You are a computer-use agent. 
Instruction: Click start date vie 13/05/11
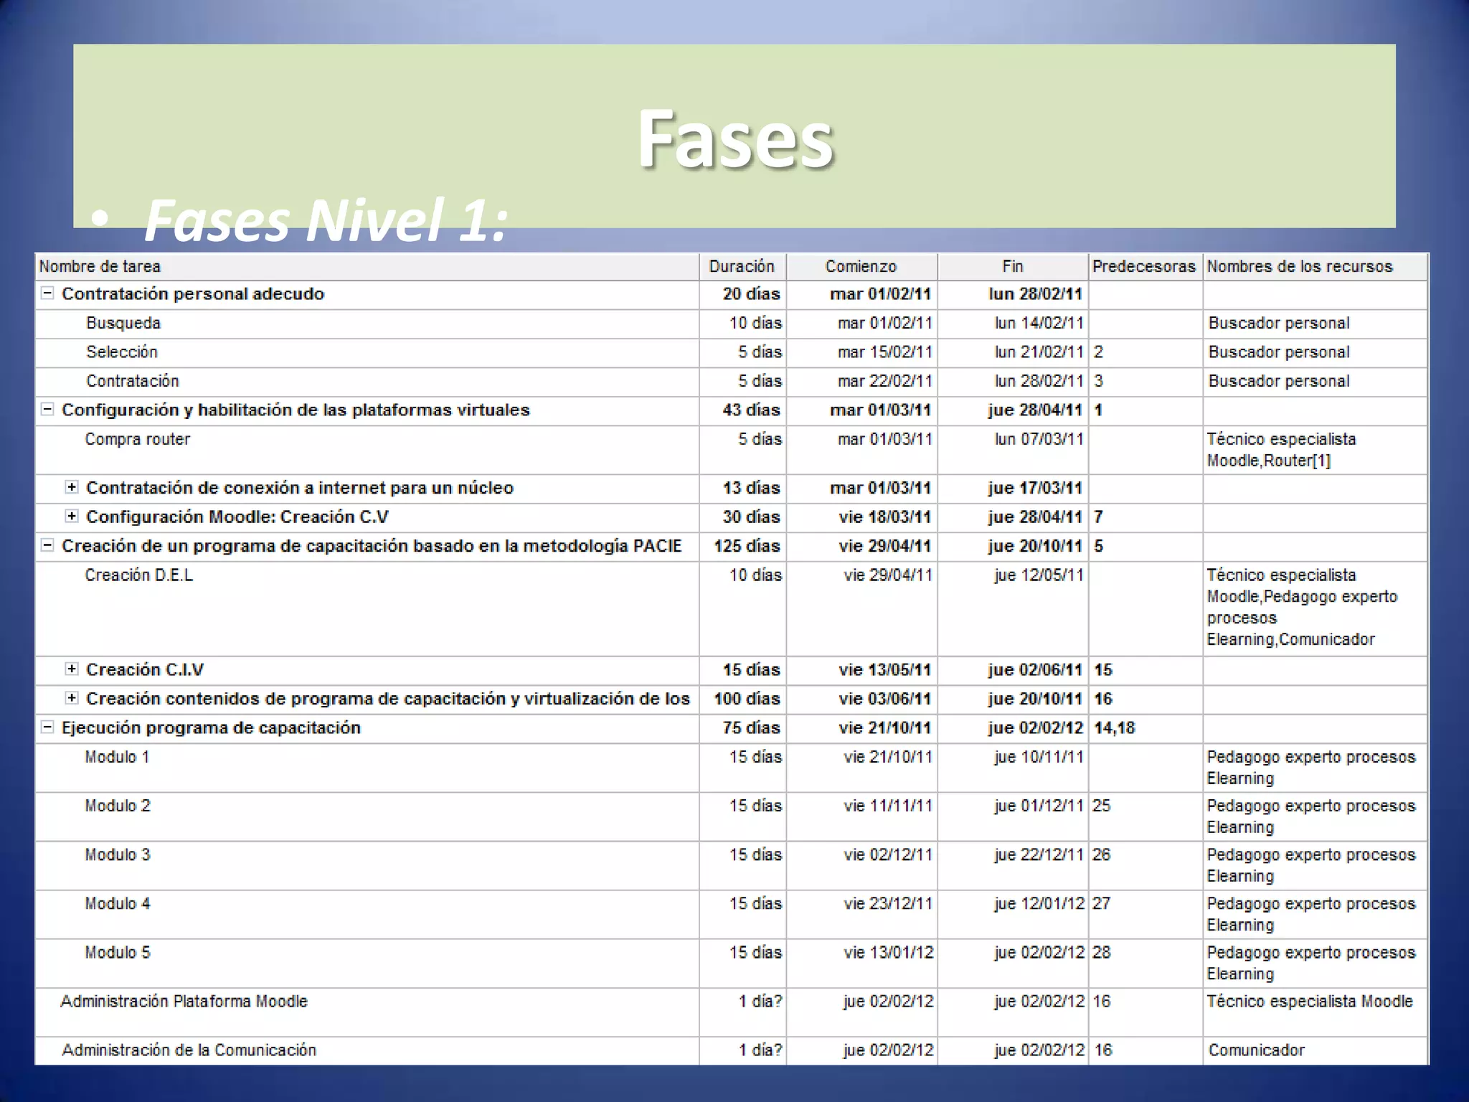click(861, 670)
